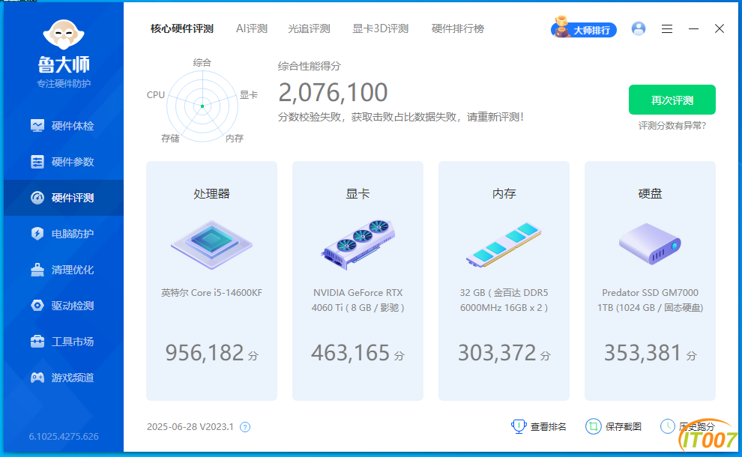Click the 32 GB 金百达 DDR5 label

coord(504,300)
